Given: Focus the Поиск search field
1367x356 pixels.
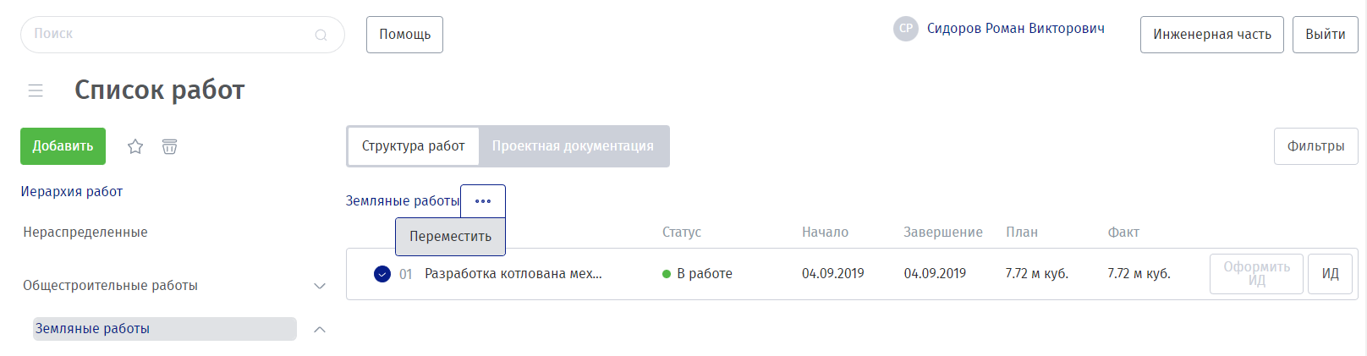Looking at the screenshot, I should click(169, 35).
